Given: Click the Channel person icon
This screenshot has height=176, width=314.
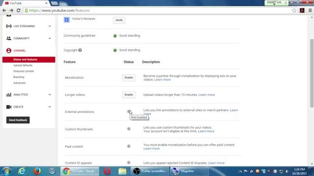Looking at the screenshot, I should tap(9, 50).
